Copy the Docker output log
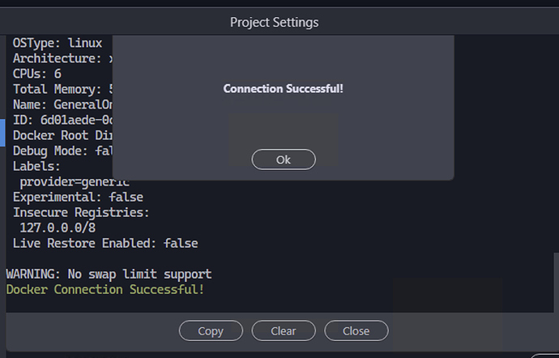The width and height of the screenshot is (559, 358). click(x=211, y=330)
